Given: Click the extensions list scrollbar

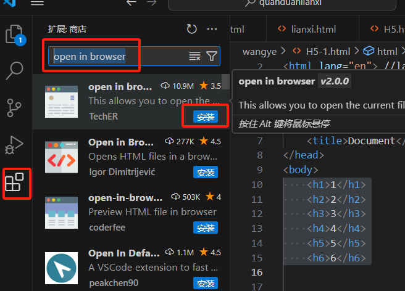Looking at the screenshot, I should 226,81.
